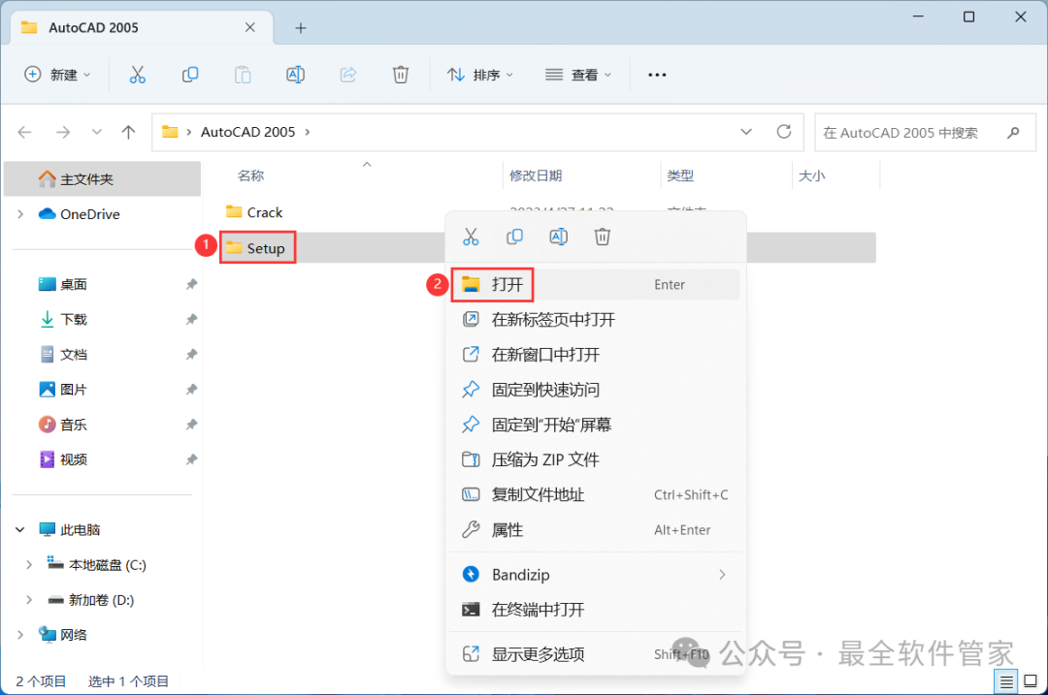Open Bandizip submenu arrow
The width and height of the screenshot is (1048, 695).
click(722, 575)
